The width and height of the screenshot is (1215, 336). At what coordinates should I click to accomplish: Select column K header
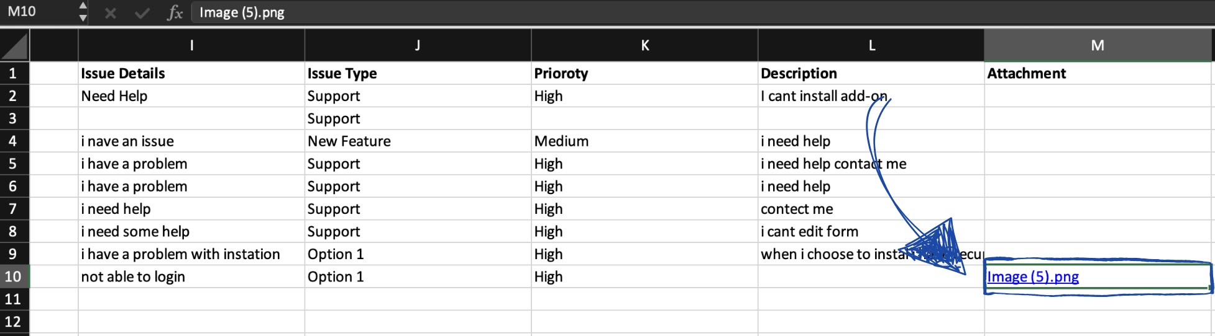pos(644,45)
